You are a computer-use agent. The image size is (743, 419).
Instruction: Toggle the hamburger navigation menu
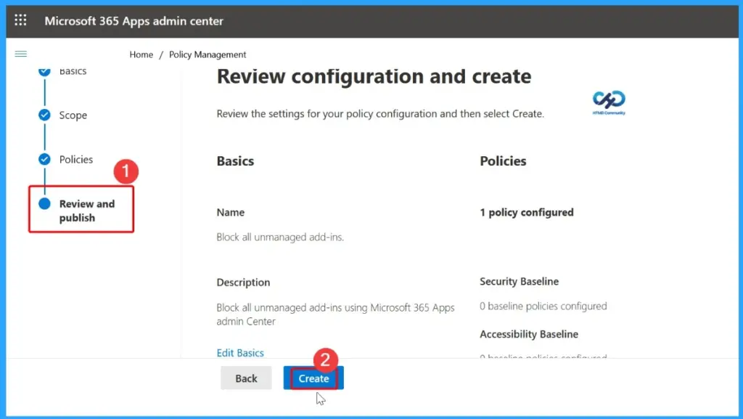point(21,54)
